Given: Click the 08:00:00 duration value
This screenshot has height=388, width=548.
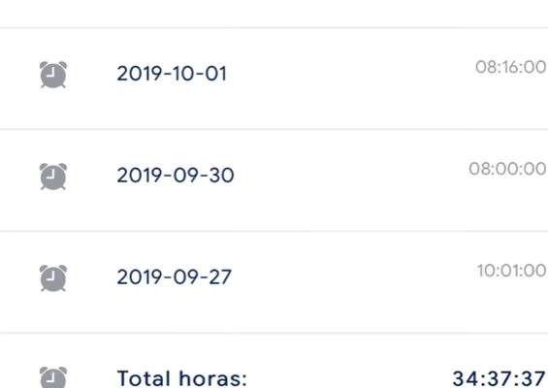Looking at the screenshot, I should click(x=507, y=169).
